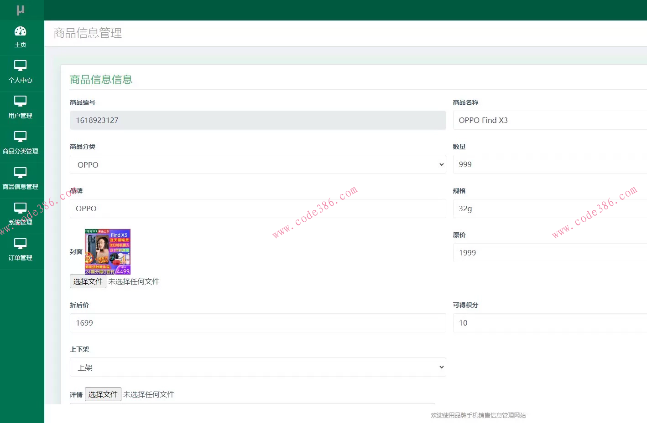The image size is (647, 423).
Task: Click the 个人中心 monitor icon
Action: tap(21, 66)
